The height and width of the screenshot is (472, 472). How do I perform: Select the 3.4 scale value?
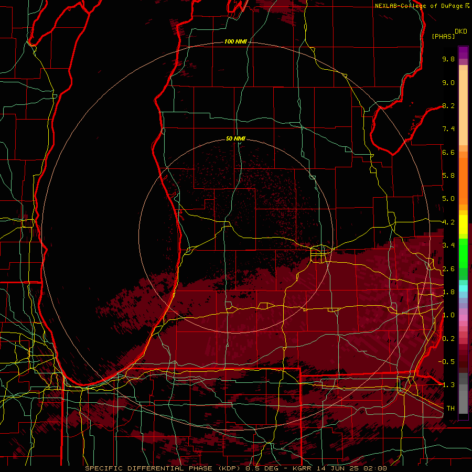pyautogui.click(x=448, y=245)
